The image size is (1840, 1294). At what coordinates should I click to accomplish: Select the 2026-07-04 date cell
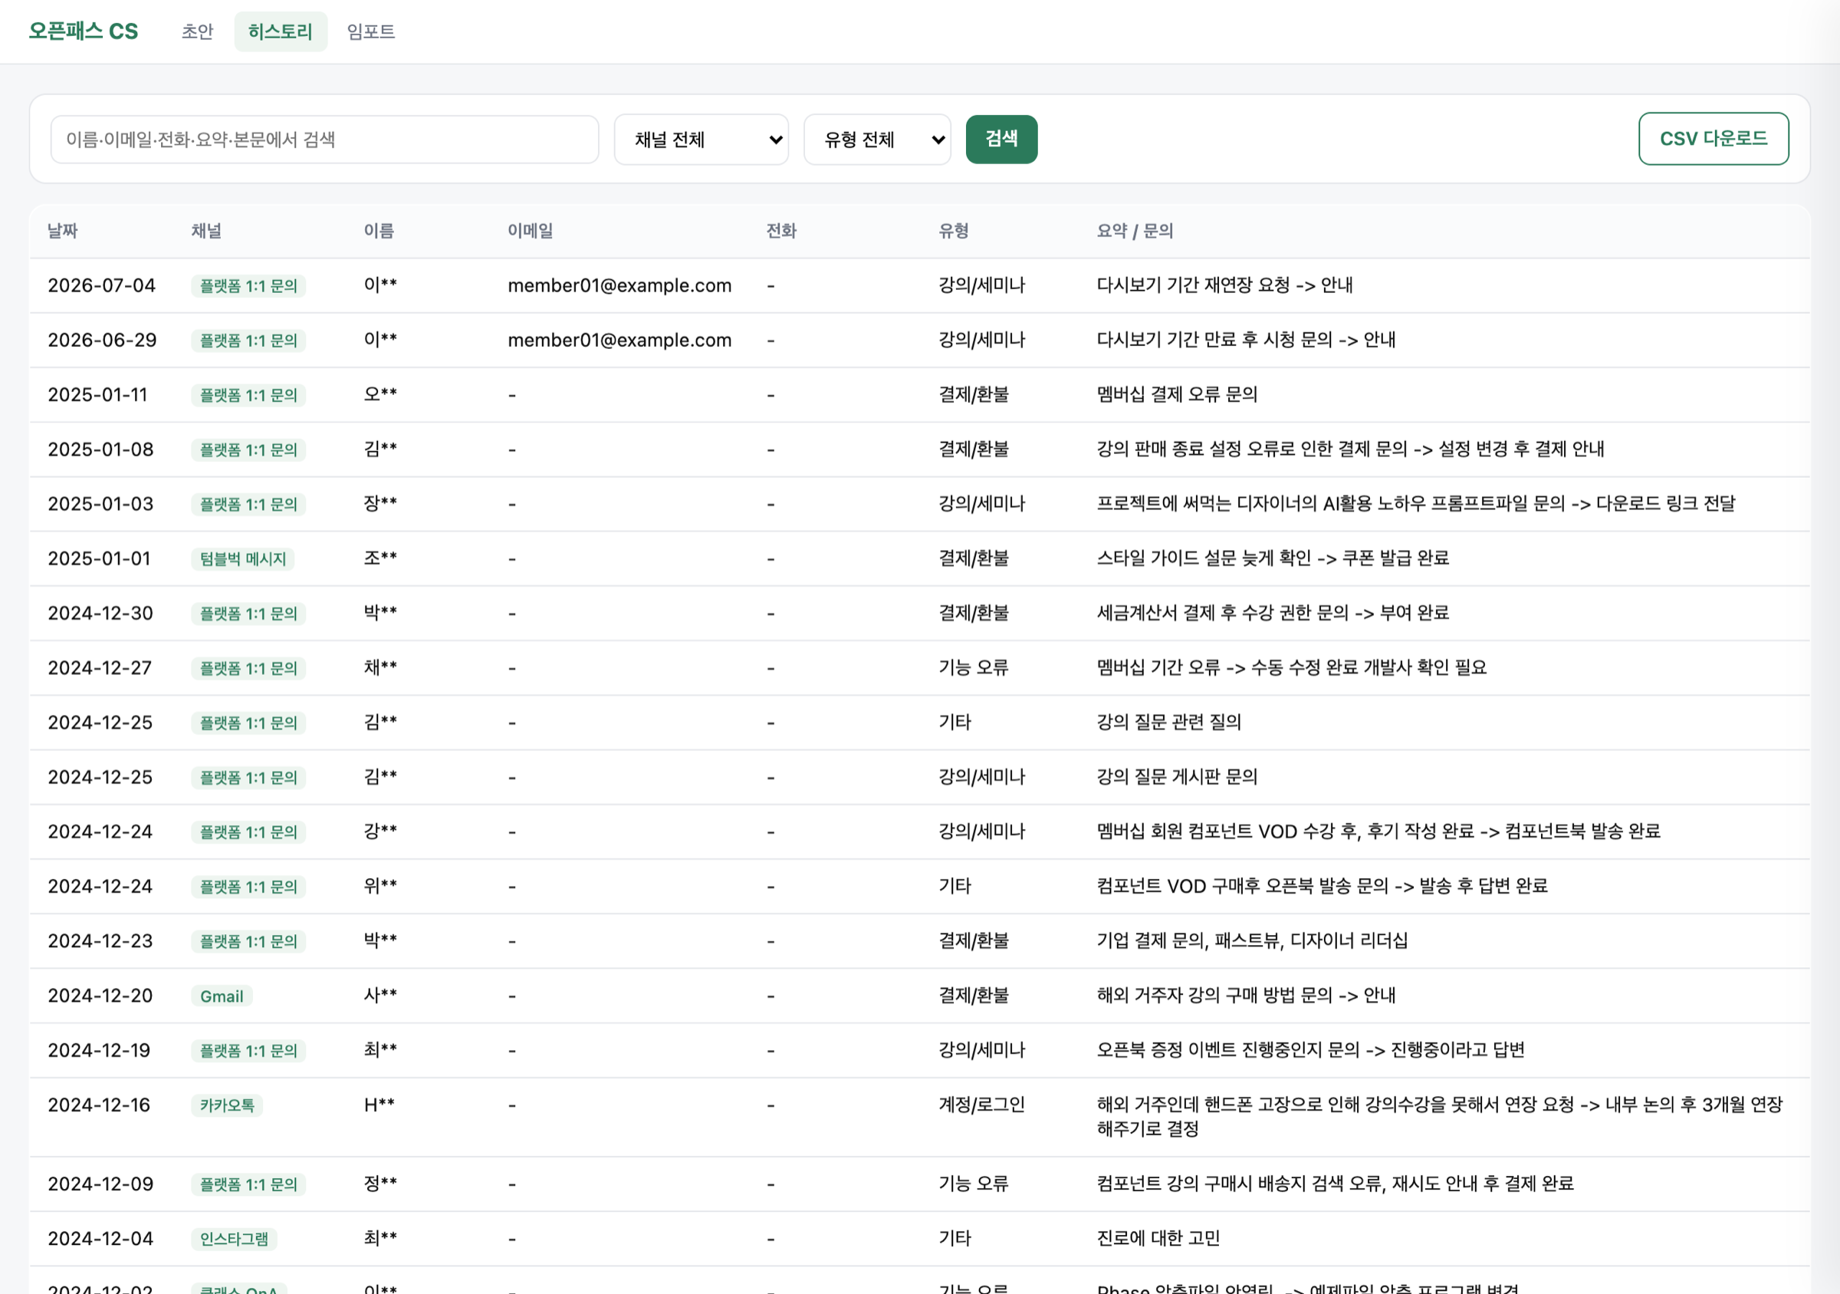[x=102, y=285]
